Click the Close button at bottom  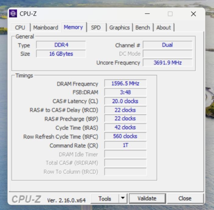click(185, 198)
